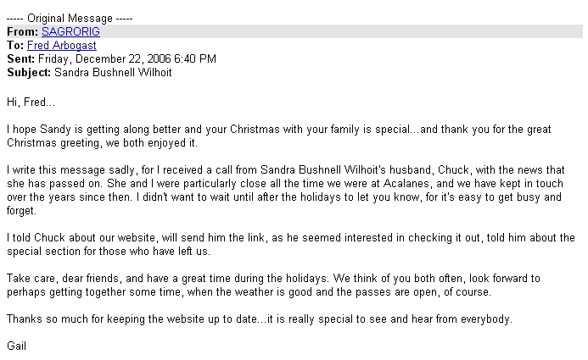Click the line starting "I write this message sadly"
Viewport: 588px width, 360px height.
pyautogui.click(x=286, y=170)
